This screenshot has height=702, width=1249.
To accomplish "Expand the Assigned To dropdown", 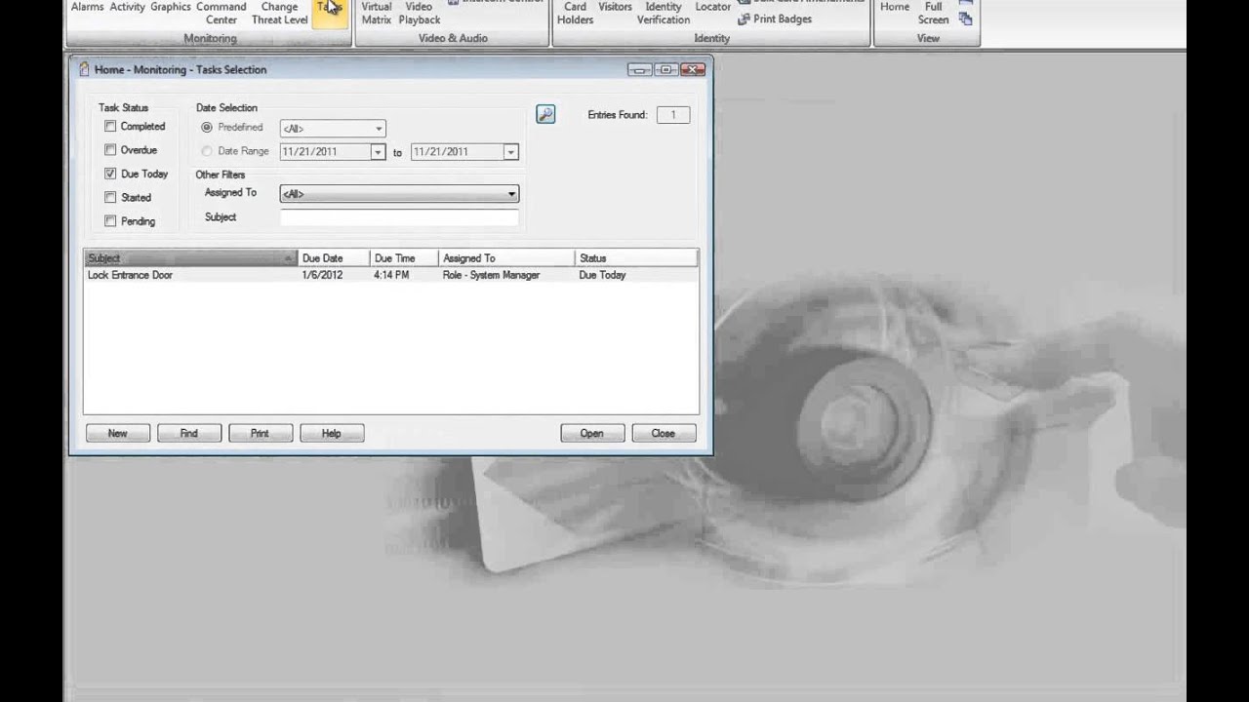I will coord(399,194).
